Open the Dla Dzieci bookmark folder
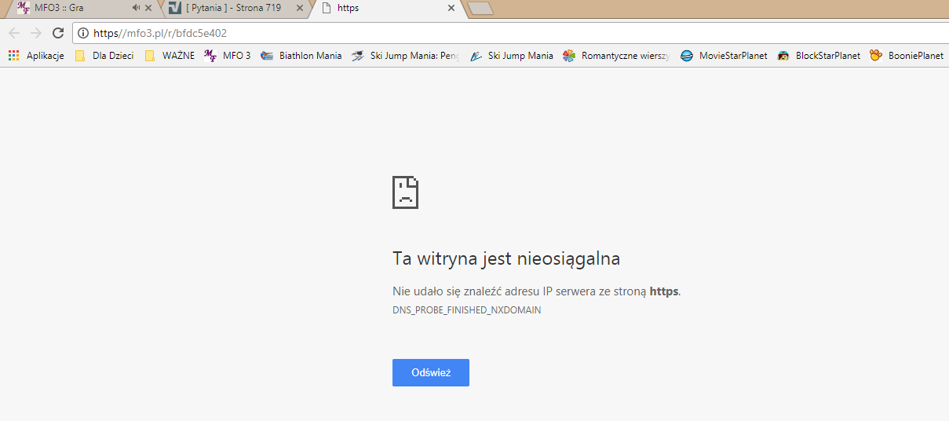Viewport: 949px width, 421px height. pos(104,56)
